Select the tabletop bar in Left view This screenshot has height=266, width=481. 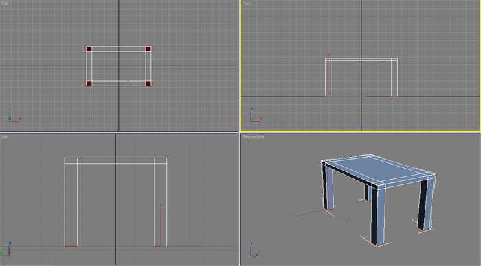(115, 160)
